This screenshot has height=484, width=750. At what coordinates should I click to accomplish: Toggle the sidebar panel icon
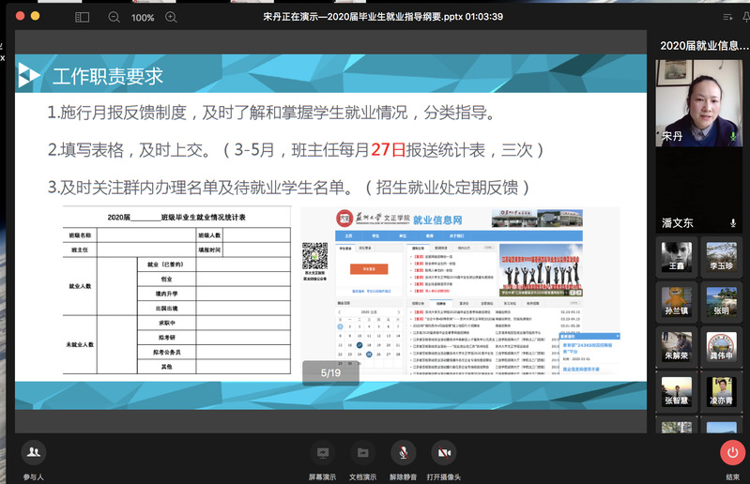click(82, 17)
